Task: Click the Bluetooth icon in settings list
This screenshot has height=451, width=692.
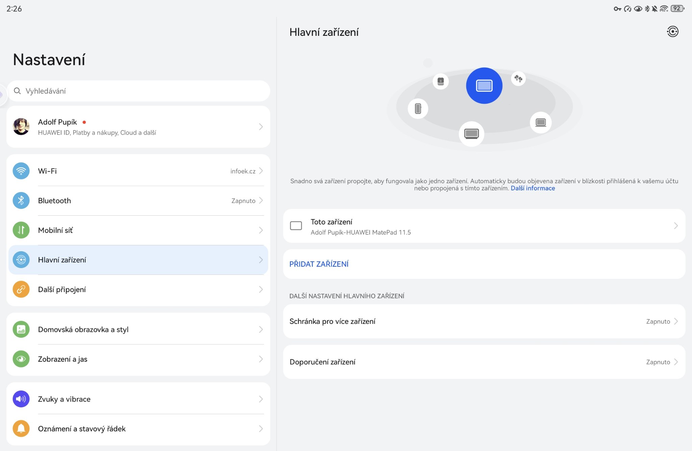Action: point(21,200)
